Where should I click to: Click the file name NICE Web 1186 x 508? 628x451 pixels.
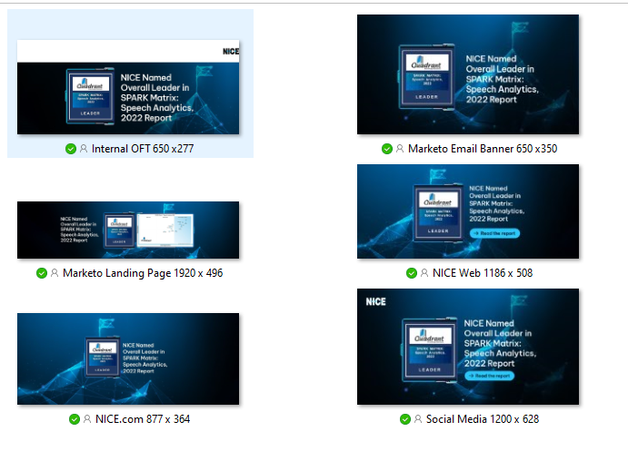(x=483, y=273)
